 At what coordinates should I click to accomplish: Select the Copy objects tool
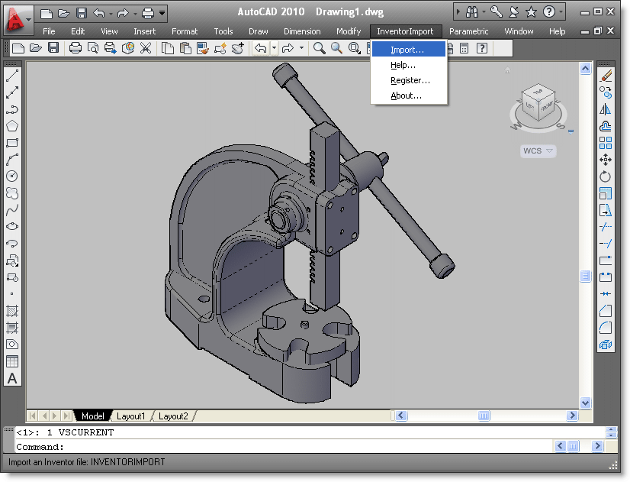pyautogui.click(x=606, y=92)
